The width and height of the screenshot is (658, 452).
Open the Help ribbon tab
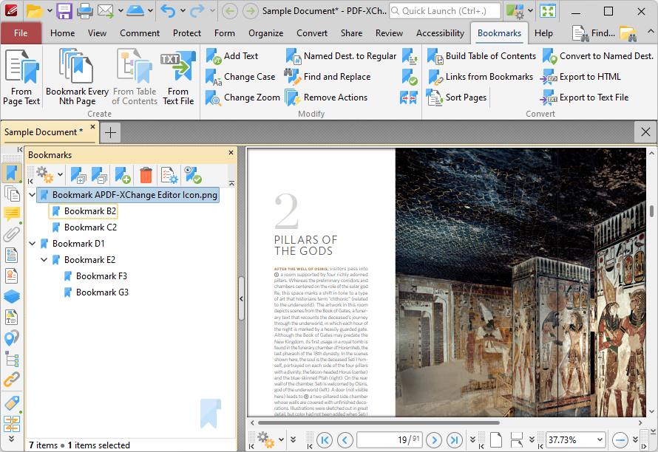tap(543, 33)
